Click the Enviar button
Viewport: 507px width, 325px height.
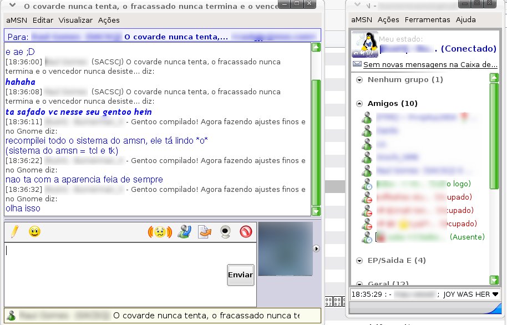(x=241, y=275)
